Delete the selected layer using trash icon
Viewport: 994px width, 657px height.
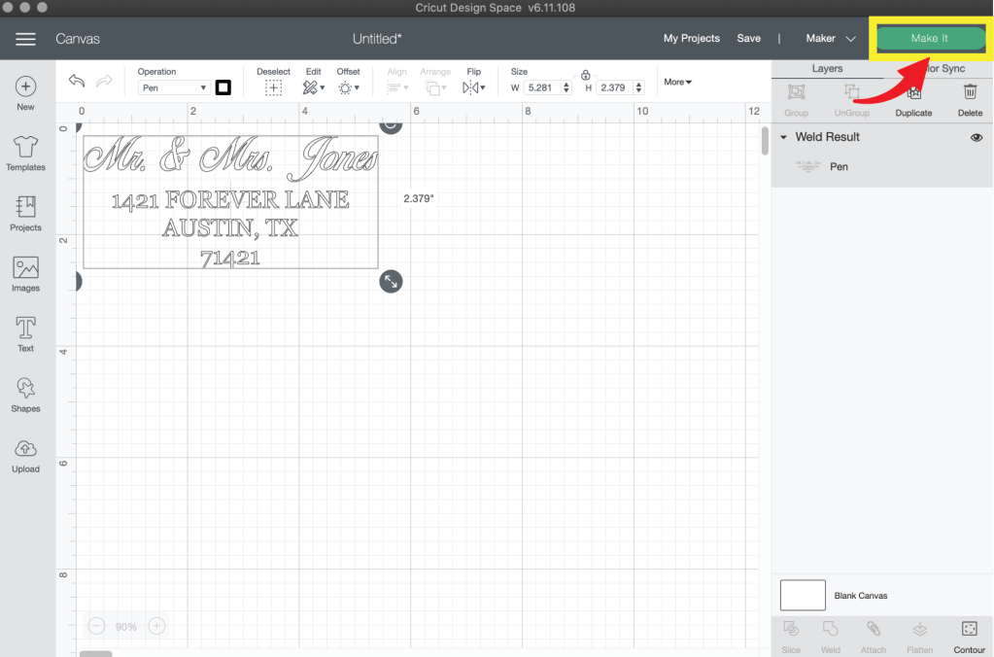(970, 93)
